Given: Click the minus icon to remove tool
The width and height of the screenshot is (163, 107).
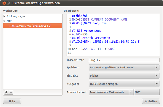Looking at the screenshot, I should click(11, 92).
